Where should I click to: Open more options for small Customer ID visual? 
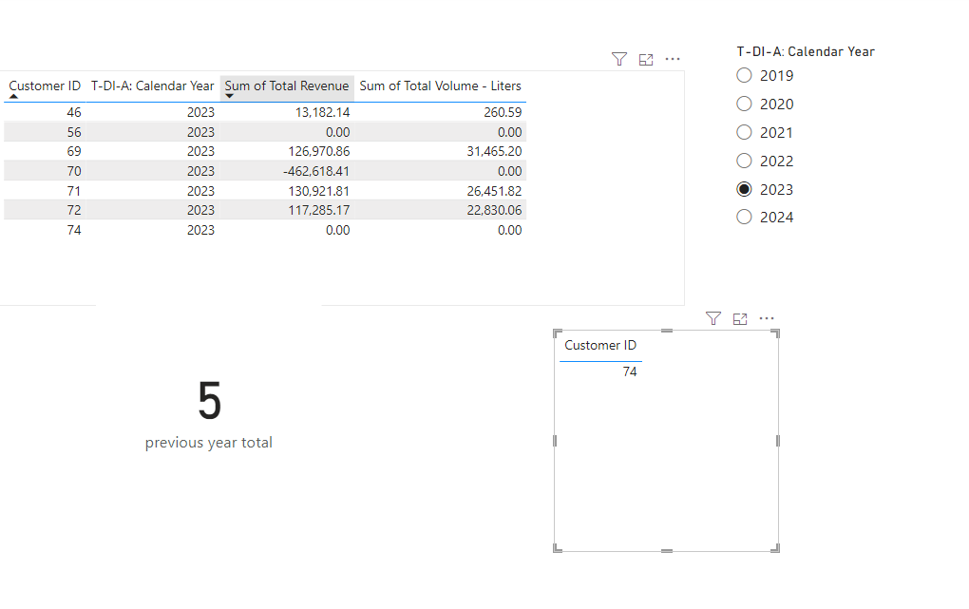767,318
